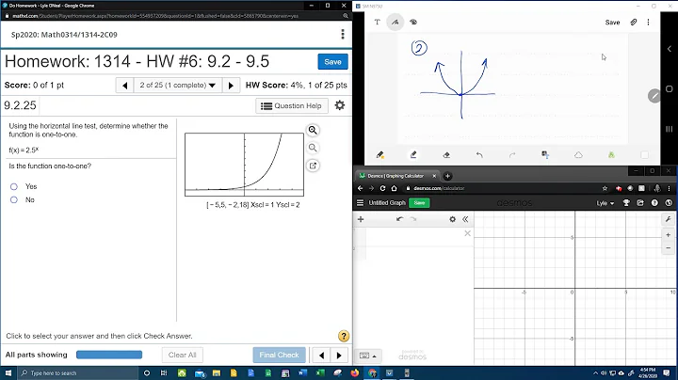This screenshot has width=678, height=380.
Task: Click the bottom next part arrow
Action: pyautogui.click(x=339, y=355)
